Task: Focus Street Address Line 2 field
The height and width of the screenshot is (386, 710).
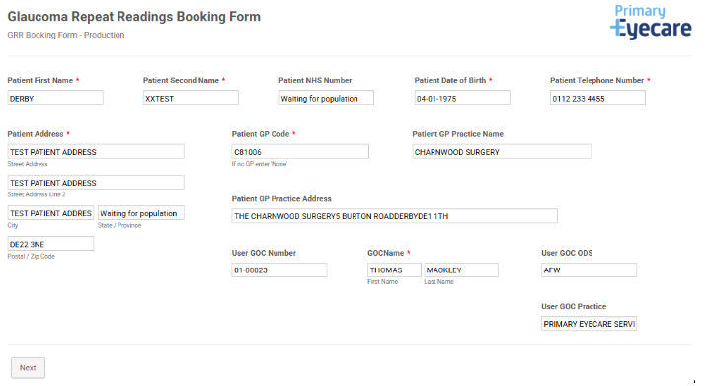Action: pos(96,183)
